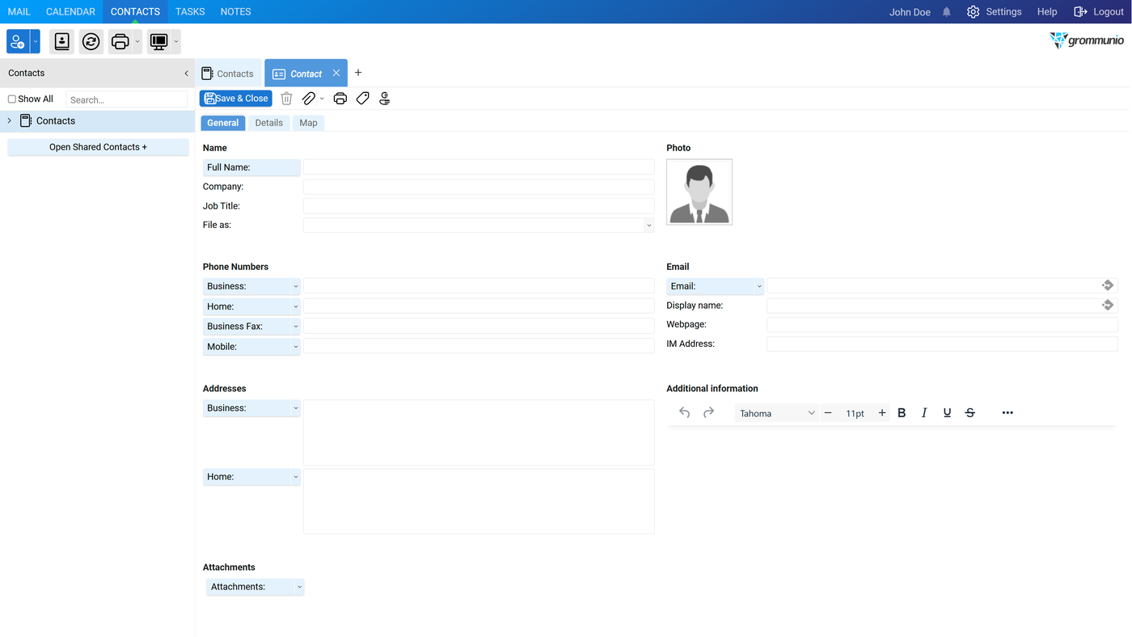Open the Tahoma font family dropdown

[777, 413]
